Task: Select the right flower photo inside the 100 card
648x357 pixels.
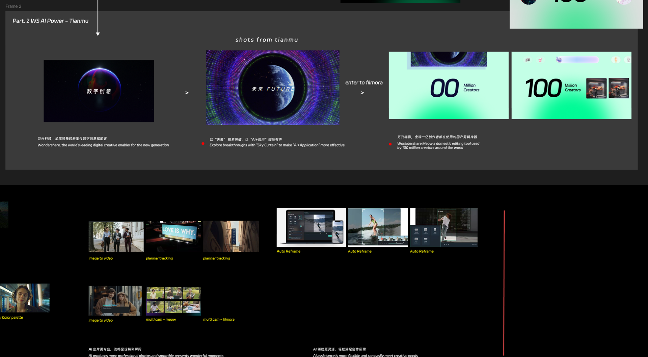Action: (619, 88)
